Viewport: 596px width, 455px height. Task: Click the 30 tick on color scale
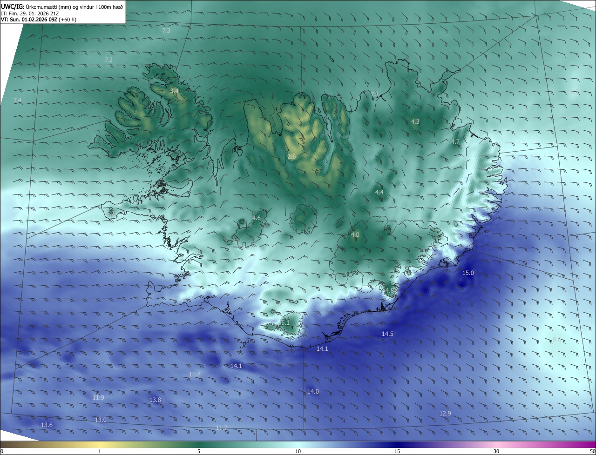point(496,451)
